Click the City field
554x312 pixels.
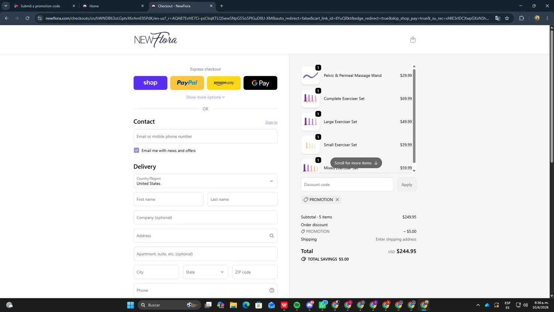pos(156,272)
